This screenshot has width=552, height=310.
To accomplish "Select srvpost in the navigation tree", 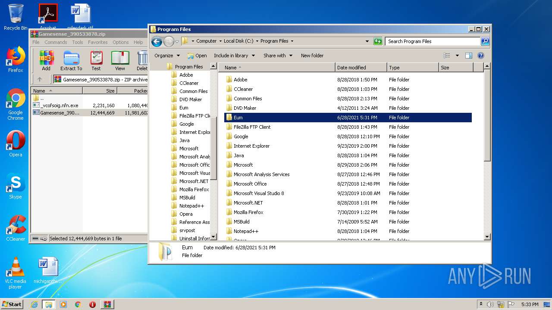I will [187, 230].
